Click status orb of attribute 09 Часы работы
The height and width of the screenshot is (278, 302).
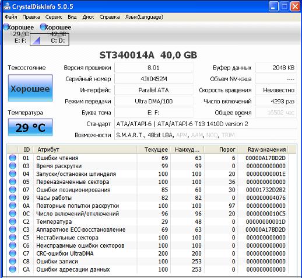13,197
